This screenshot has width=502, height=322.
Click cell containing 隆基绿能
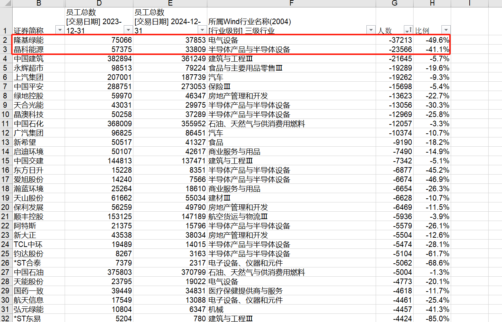39,40
